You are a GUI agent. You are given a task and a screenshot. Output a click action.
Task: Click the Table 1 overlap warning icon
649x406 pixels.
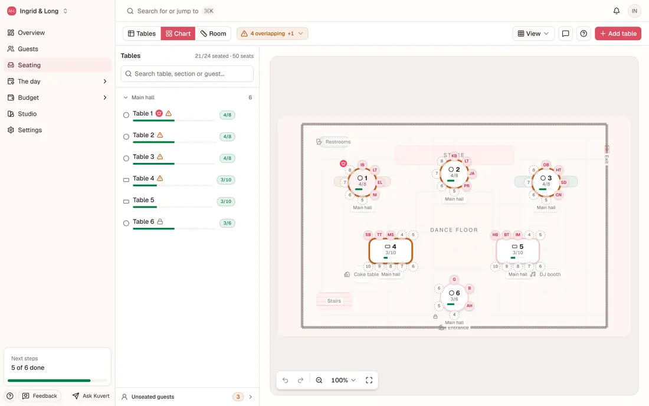click(169, 113)
